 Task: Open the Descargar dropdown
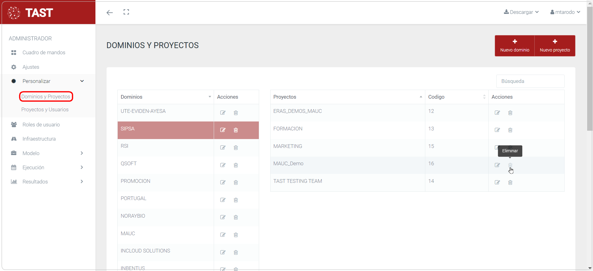[x=521, y=12]
